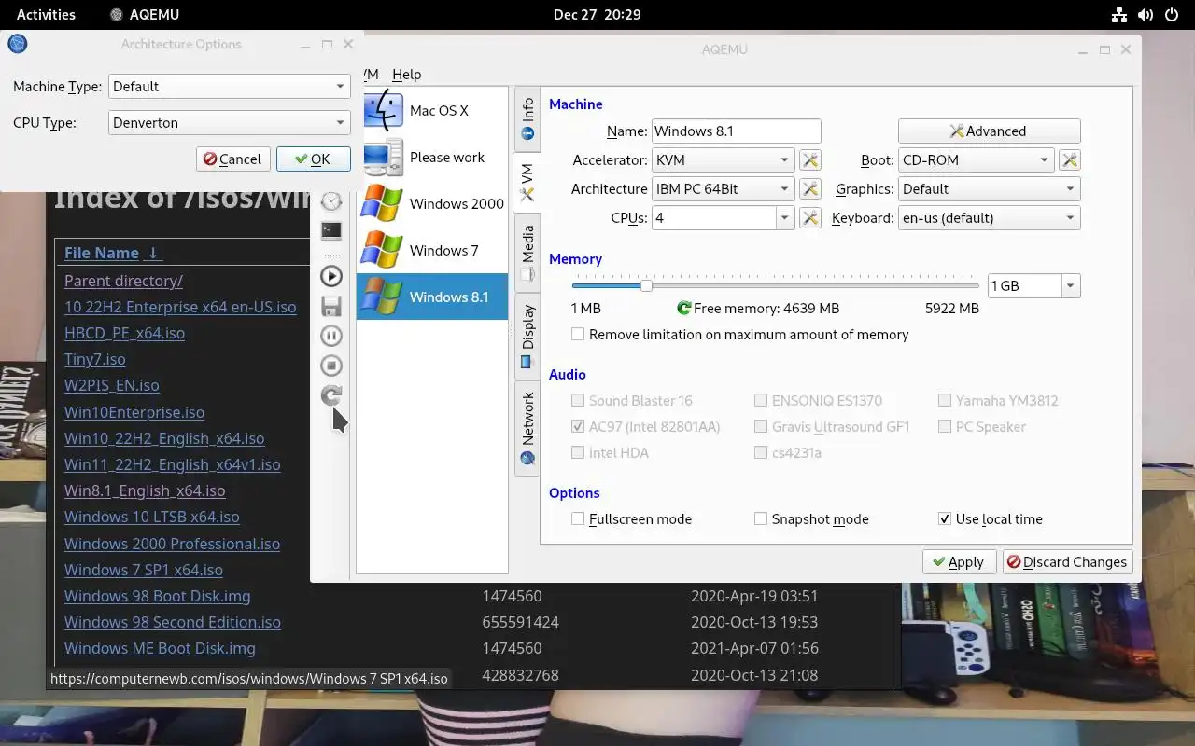Click the reset VM arrow icon
1195x746 pixels.
click(x=331, y=395)
